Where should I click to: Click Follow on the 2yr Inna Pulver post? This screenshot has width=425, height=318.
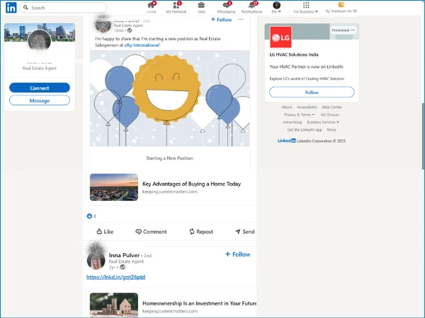[238, 254]
